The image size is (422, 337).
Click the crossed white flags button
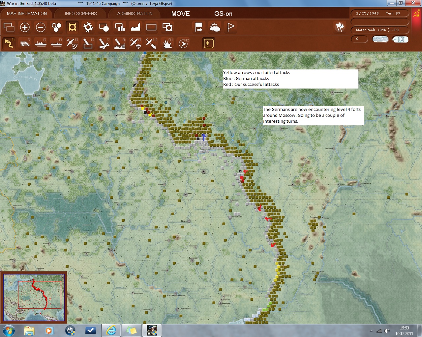point(340,27)
